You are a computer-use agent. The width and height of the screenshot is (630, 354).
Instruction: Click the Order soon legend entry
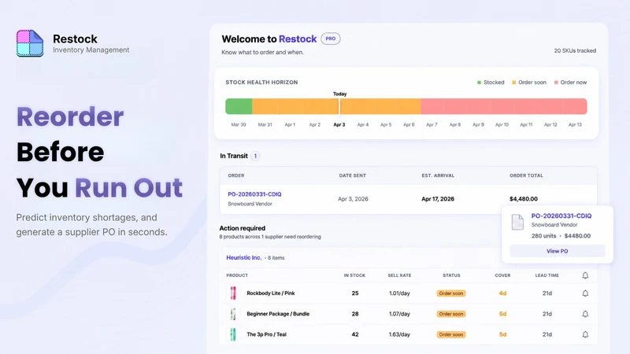point(529,83)
